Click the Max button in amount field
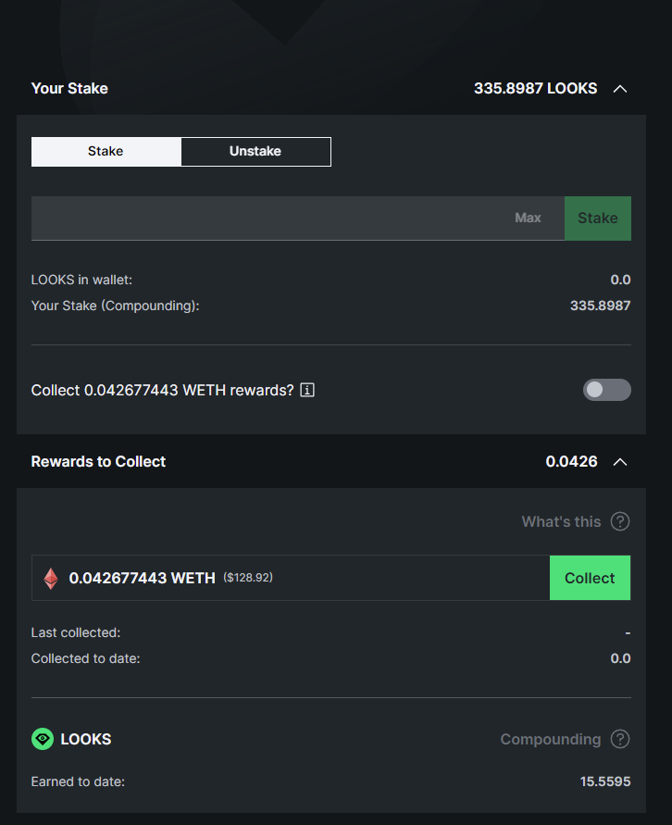Viewport: 672px width, 825px height. (528, 218)
